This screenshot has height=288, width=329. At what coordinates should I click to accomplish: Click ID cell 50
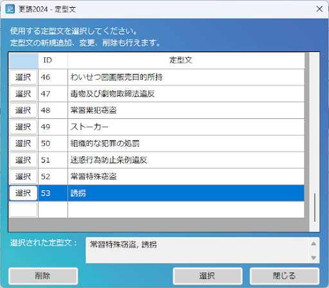tap(53, 143)
